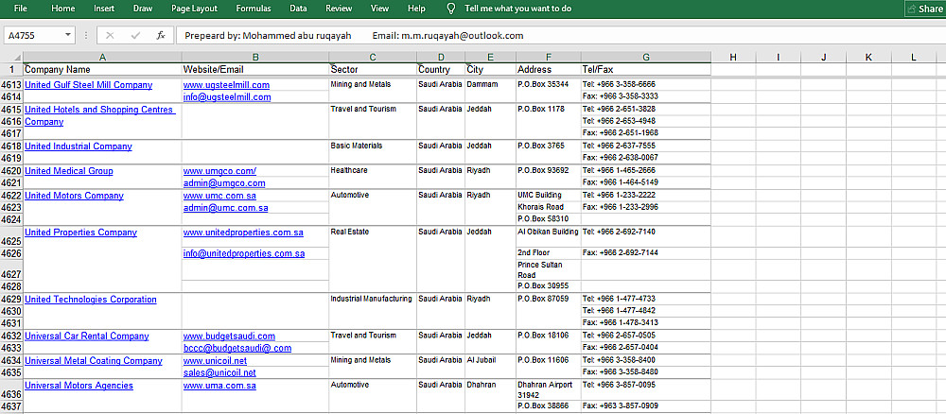946x414 pixels.
Task: Click the formula bar text field
Action: coord(560,36)
